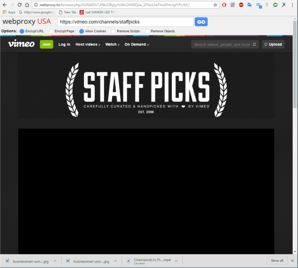Open the S extension icon
The height and width of the screenshot is (268, 298).
coord(233,5)
